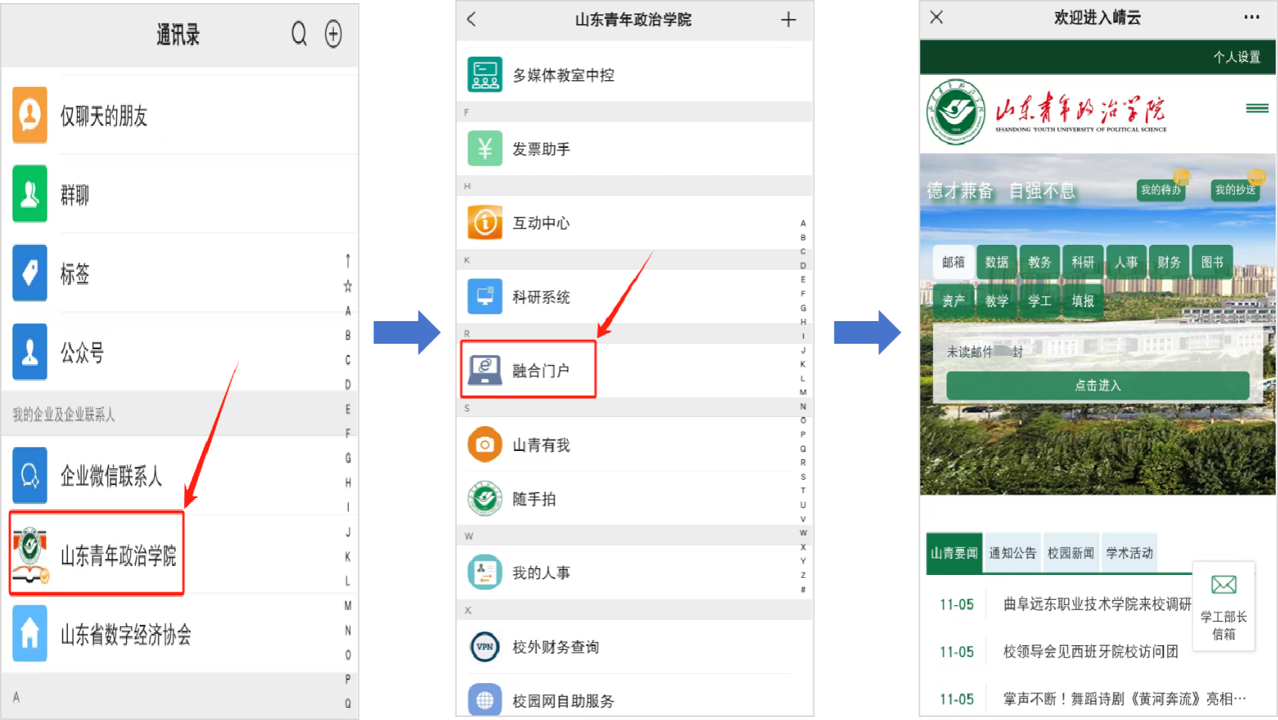This screenshot has width=1278, height=720.
Task: Open the green hamburger menu icon
Action: pyautogui.click(x=1257, y=108)
